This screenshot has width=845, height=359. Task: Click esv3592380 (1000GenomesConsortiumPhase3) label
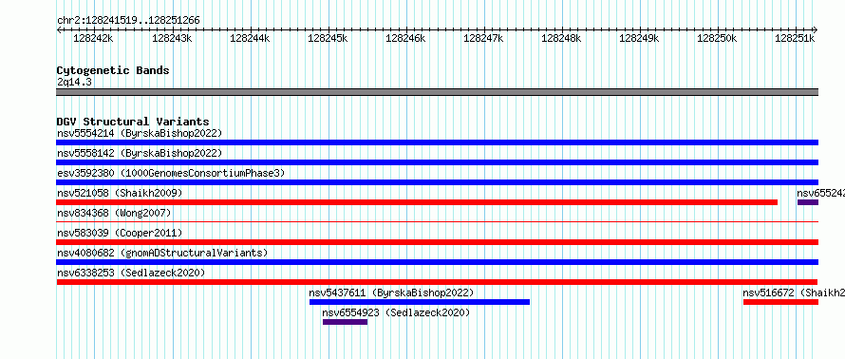tap(171, 173)
